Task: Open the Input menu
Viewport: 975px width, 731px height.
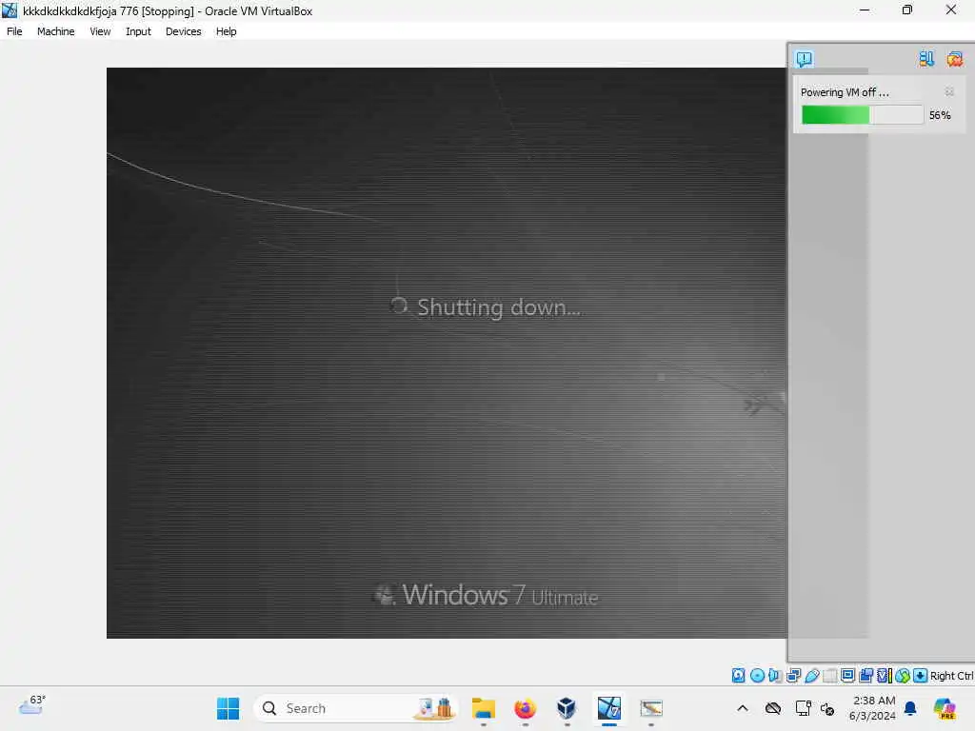Action: pos(138,31)
